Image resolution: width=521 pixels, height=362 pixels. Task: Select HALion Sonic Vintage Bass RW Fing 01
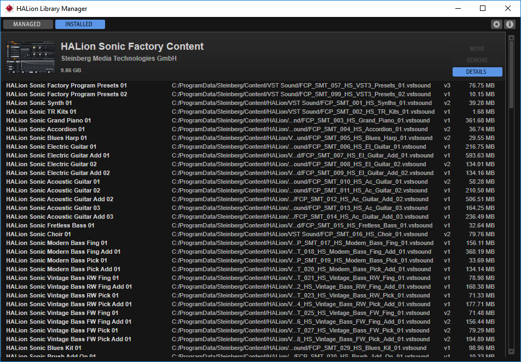click(62, 278)
